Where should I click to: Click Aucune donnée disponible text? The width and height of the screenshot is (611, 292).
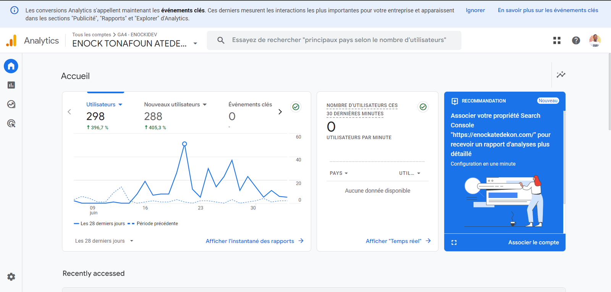coord(377,190)
